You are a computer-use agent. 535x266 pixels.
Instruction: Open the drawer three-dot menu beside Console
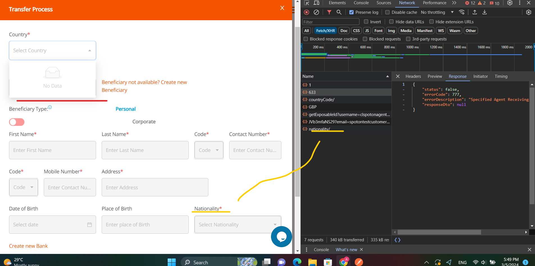pos(306,249)
